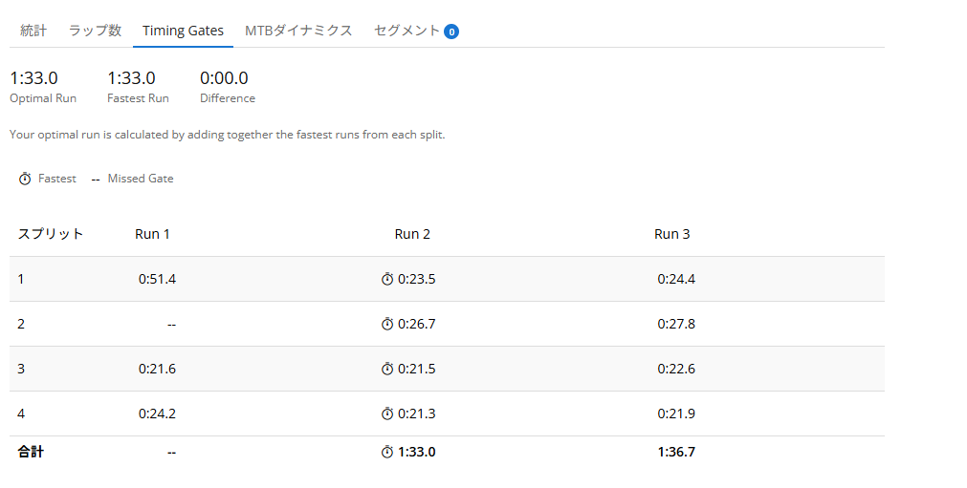Open the セグメント tab
This screenshot has width=967, height=488.
[x=407, y=31]
